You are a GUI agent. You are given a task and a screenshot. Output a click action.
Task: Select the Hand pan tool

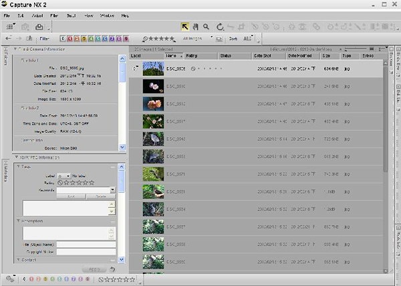click(196, 27)
